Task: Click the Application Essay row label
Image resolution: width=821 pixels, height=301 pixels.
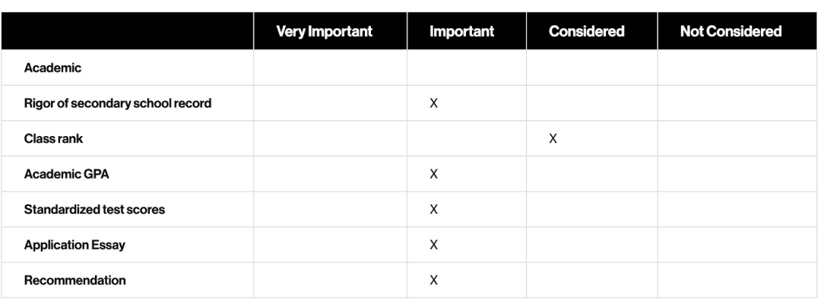Action: (x=74, y=245)
